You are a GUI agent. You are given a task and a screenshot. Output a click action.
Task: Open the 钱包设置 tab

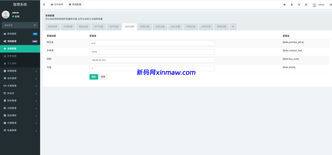point(175,27)
